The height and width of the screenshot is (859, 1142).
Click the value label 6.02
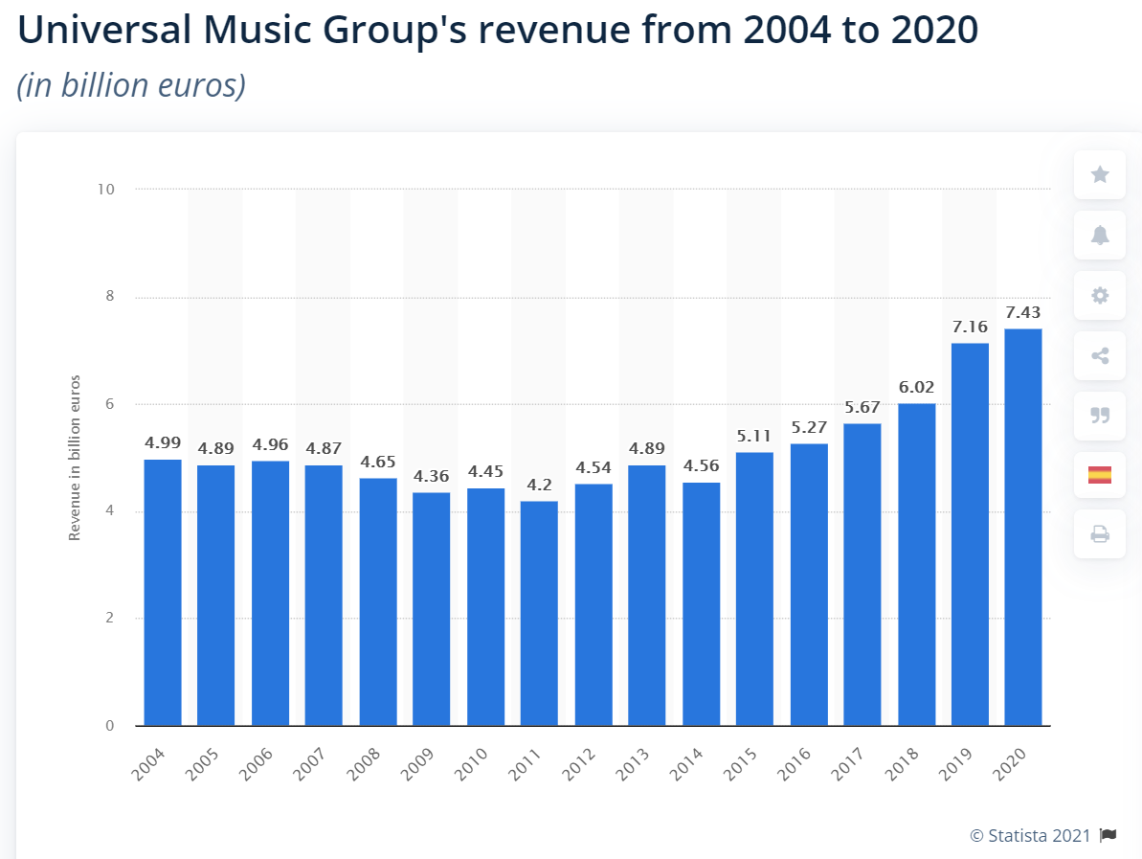click(917, 387)
